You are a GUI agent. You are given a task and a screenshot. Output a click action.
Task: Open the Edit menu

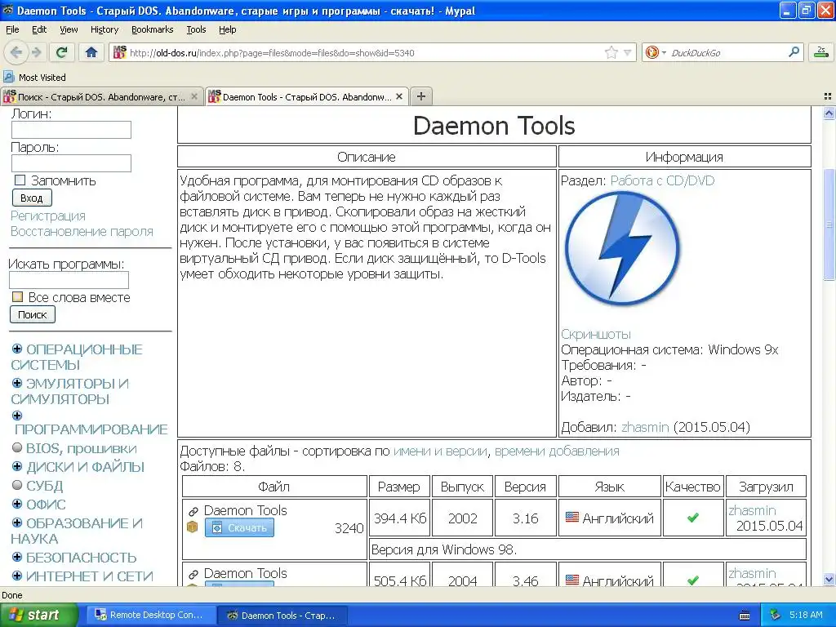[39, 29]
